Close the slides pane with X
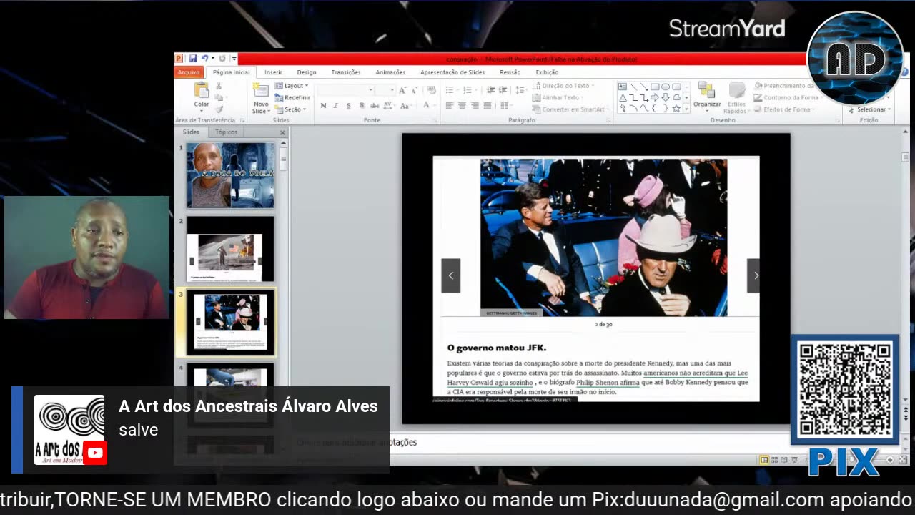Viewport: 915px width, 515px height. pyautogui.click(x=282, y=132)
